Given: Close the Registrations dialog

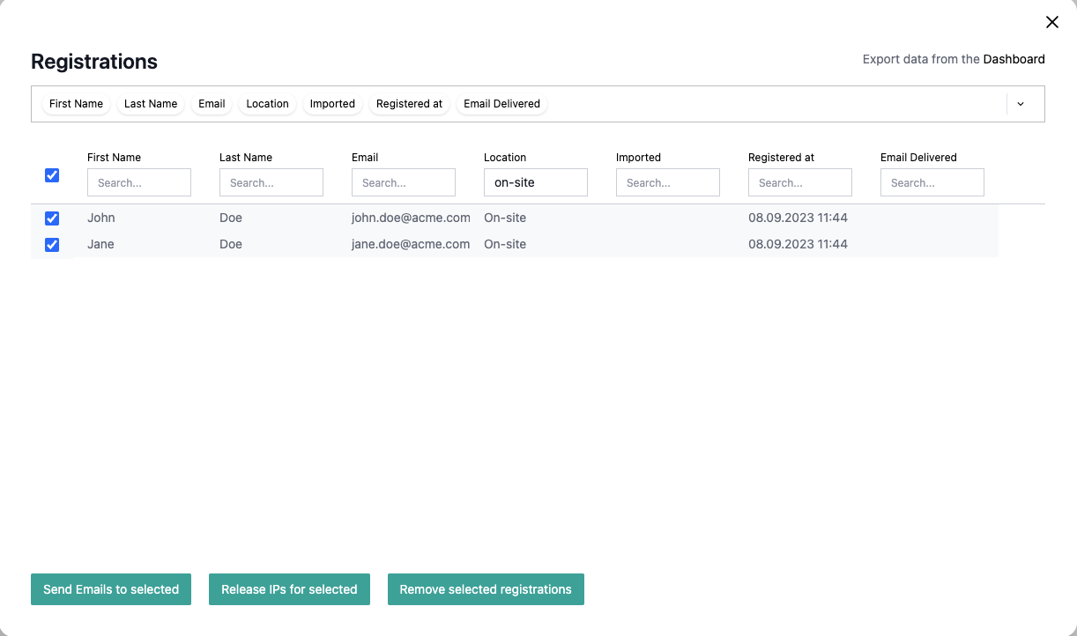Looking at the screenshot, I should click(1051, 22).
